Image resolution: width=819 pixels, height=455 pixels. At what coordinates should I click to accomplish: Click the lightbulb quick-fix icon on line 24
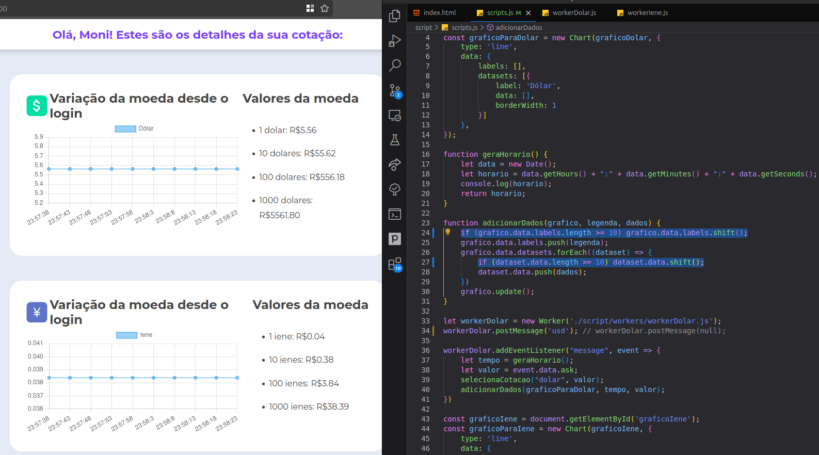pos(447,232)
